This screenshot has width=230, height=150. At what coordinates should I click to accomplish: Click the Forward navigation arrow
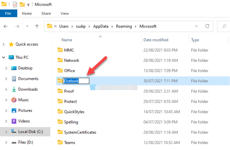17,27
